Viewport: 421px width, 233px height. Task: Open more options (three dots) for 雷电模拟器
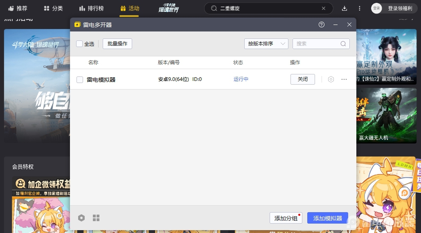tap(344, 79)
